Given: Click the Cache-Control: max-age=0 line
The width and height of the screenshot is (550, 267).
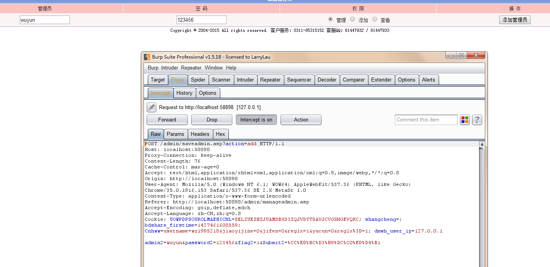Looking at the screenshot, I should click(x=182, y=167).
